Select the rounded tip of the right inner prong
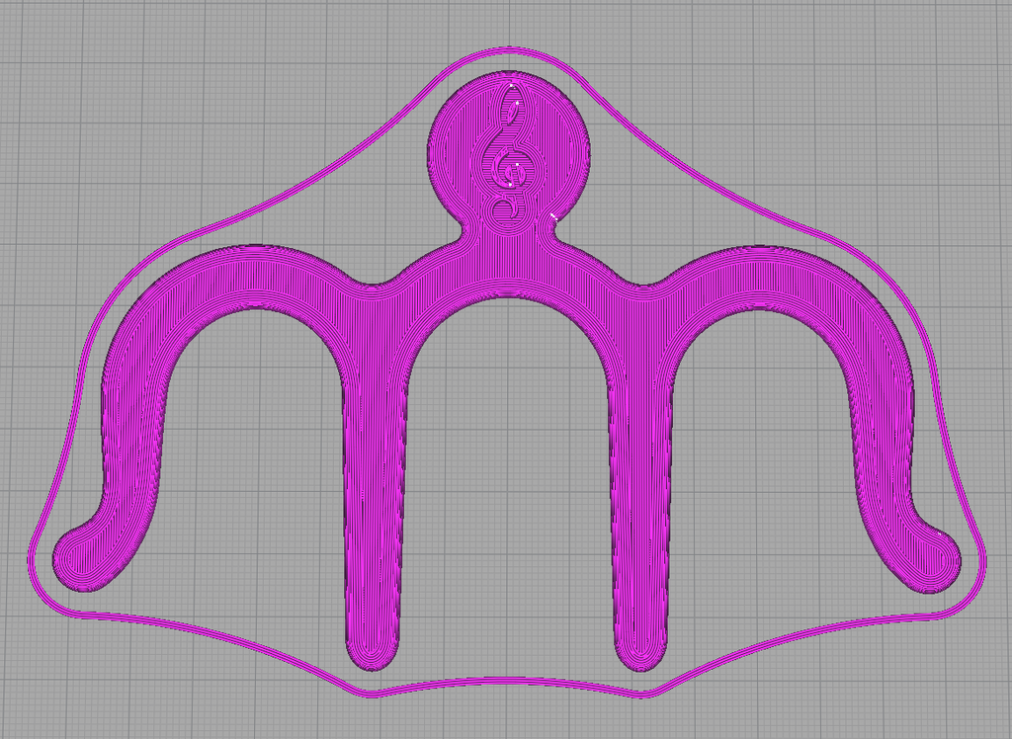 click(x=643, y=654)
